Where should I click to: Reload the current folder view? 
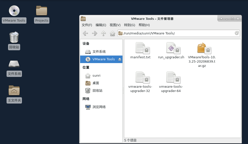237,33
